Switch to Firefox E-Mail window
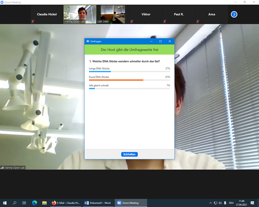The width and height of the screenshot is (259, 207). tap(65, 203)
